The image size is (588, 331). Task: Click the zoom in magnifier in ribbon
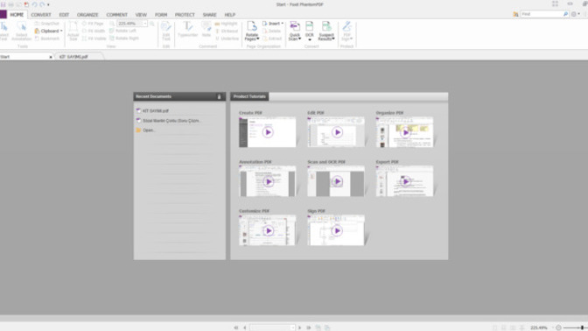click(152, 24)
